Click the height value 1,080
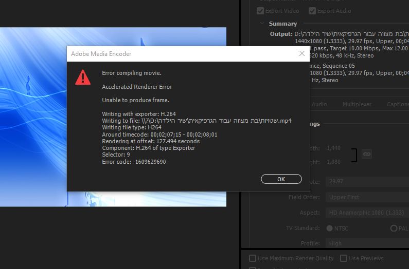 click(333, 162)
